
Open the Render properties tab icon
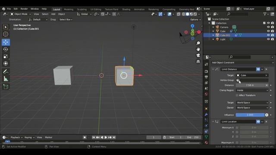[x=206, y=71]
